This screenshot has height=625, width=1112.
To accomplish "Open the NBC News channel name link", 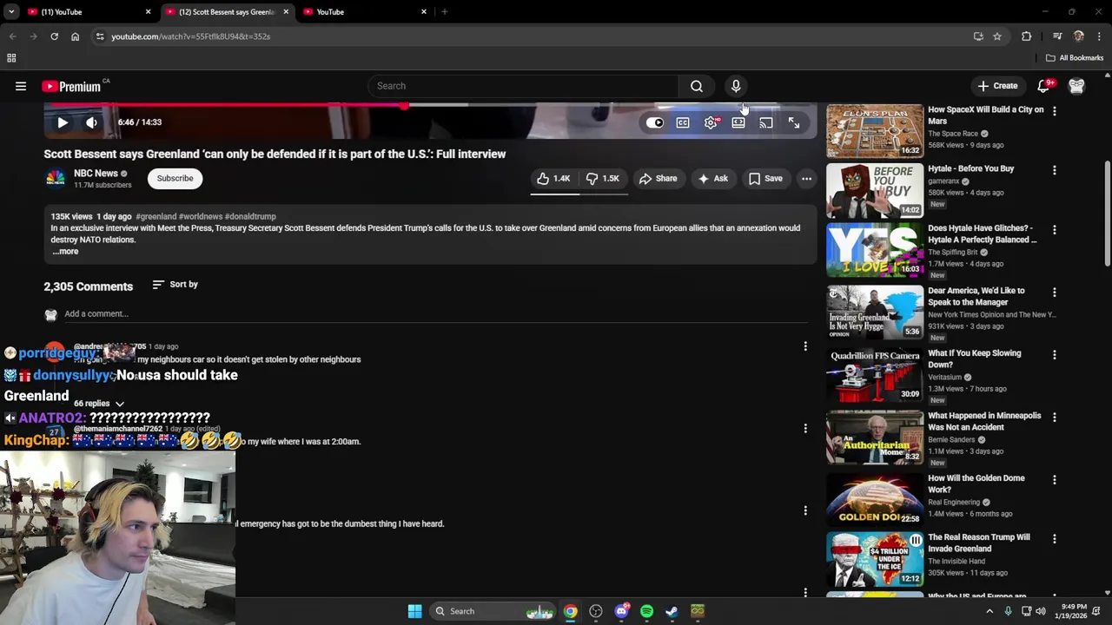I will click(x=96, y=174).
